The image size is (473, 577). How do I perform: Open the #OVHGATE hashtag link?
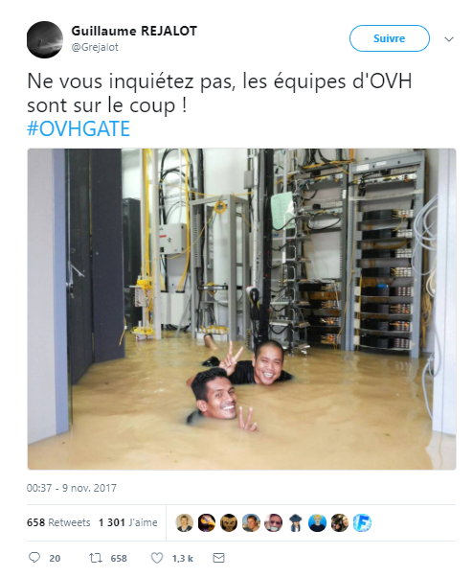tap(79, 128)
